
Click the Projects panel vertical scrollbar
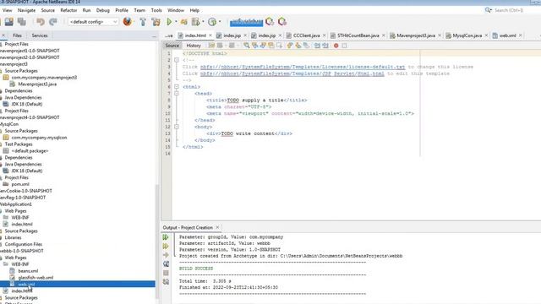point(157,242)
